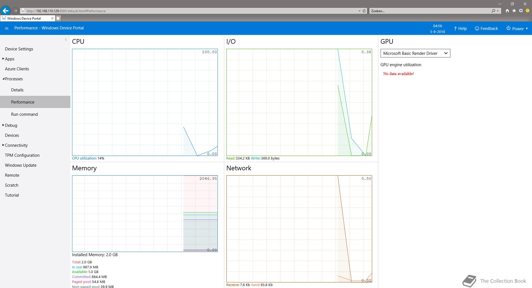Screen dimensions: 532x288
Task: Close the Windows Device Portal tab
Action: [52, 18]
